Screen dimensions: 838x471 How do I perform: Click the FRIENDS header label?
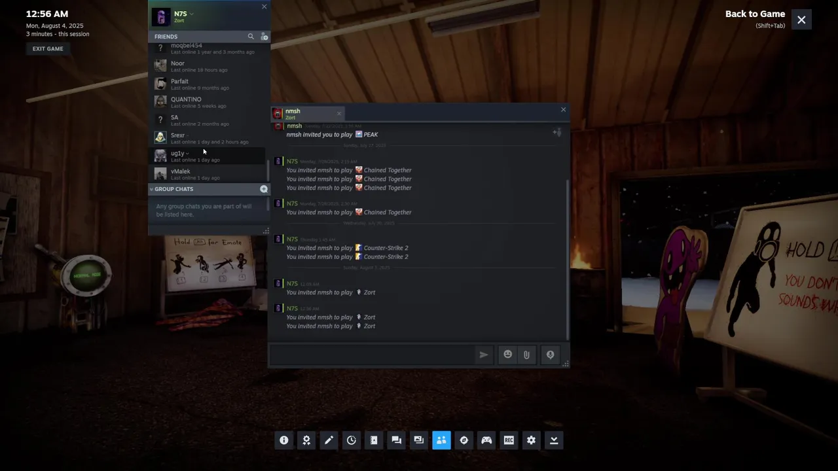pyautogui.click(x=166, y=37)
